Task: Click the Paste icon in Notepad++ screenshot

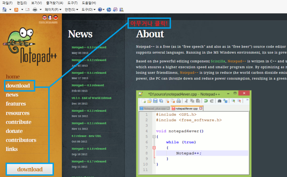Action: click(x=198, y=101)
